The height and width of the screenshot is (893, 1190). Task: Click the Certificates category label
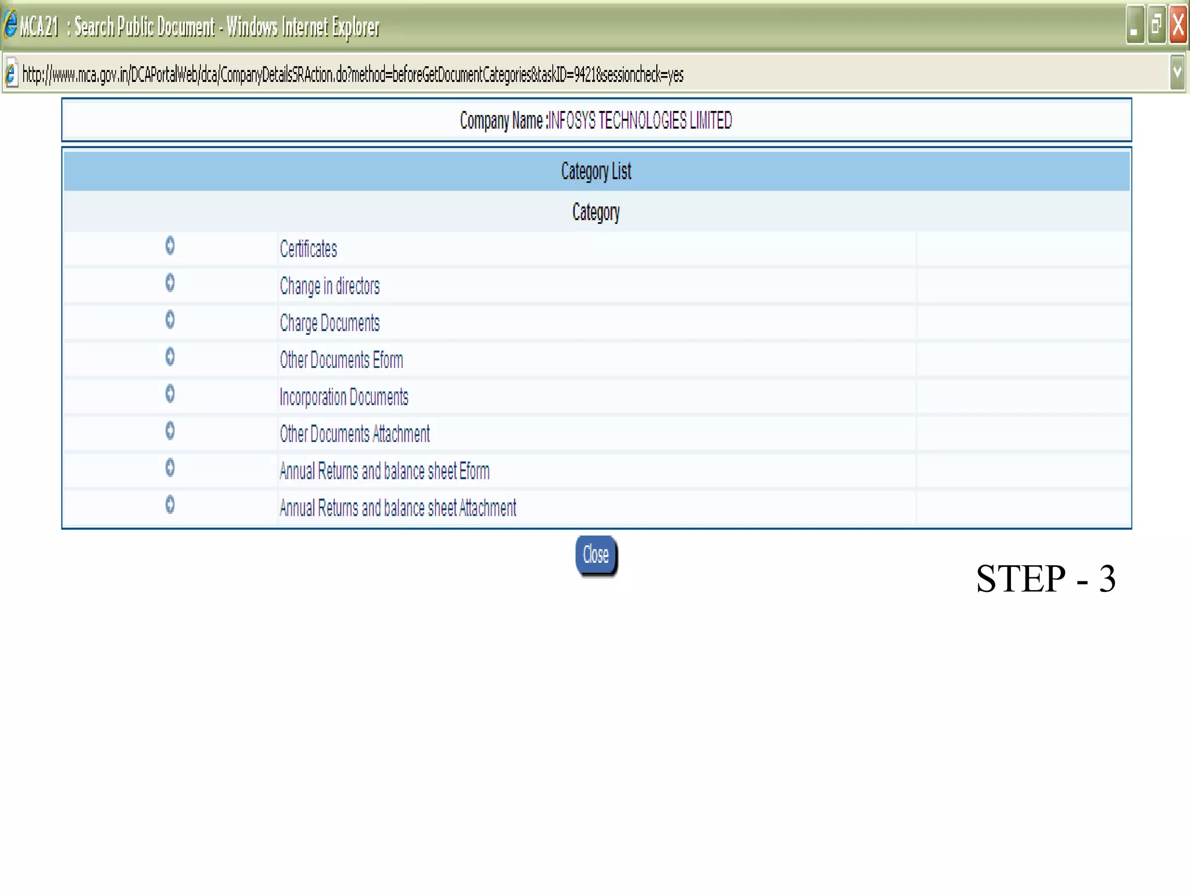coord(308,249)
